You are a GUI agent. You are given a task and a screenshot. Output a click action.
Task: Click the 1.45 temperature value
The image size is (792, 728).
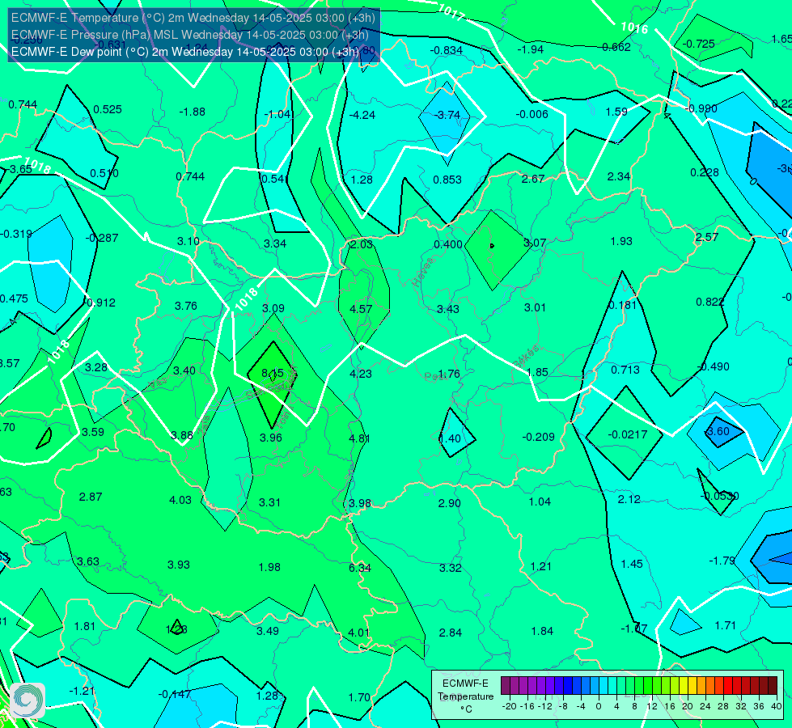tap(632, 564)
